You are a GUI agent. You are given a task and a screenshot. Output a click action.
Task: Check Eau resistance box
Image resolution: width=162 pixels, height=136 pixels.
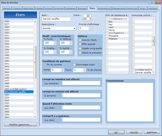pos(107,22)
